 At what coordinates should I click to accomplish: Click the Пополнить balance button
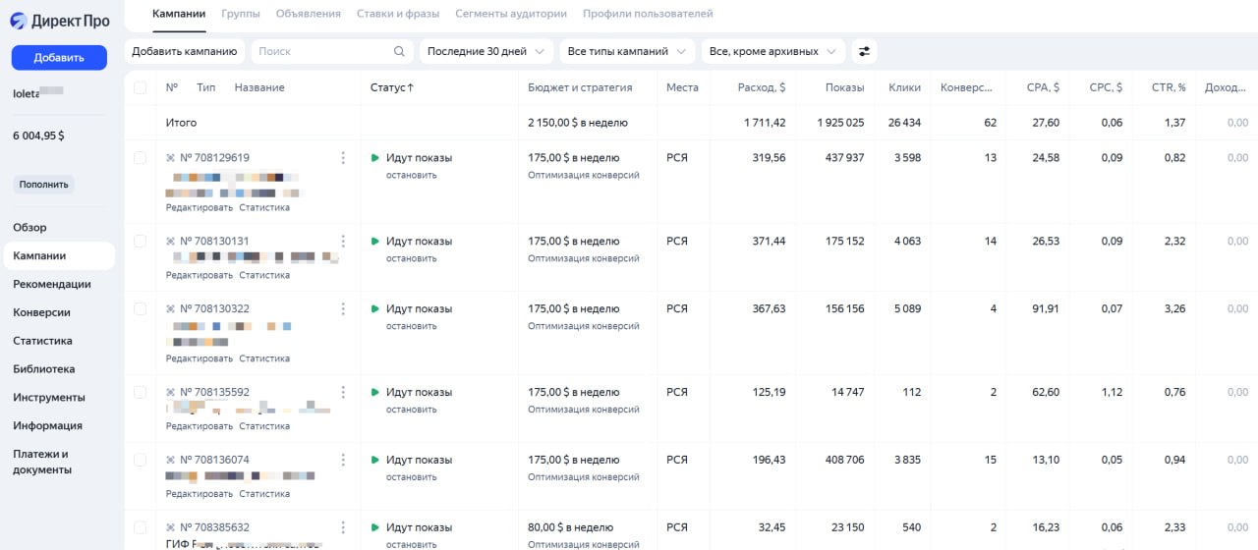click(43, 185)
